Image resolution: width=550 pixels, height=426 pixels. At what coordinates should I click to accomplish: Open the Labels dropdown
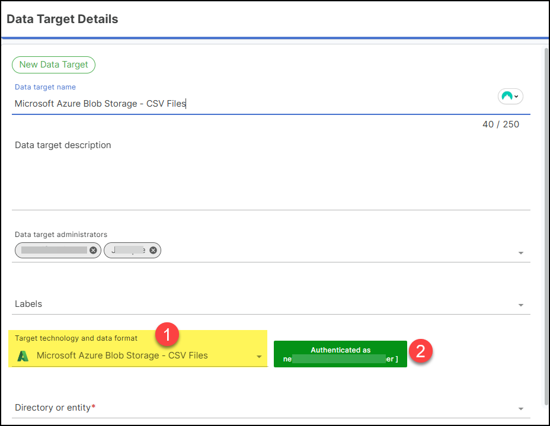tap(271, 304)
